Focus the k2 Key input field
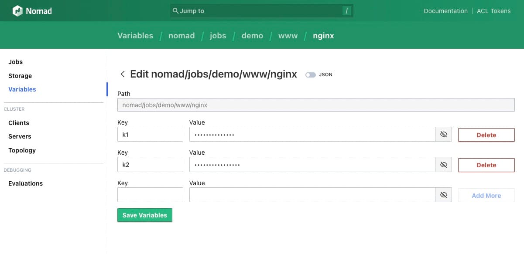 pos(150,165)
